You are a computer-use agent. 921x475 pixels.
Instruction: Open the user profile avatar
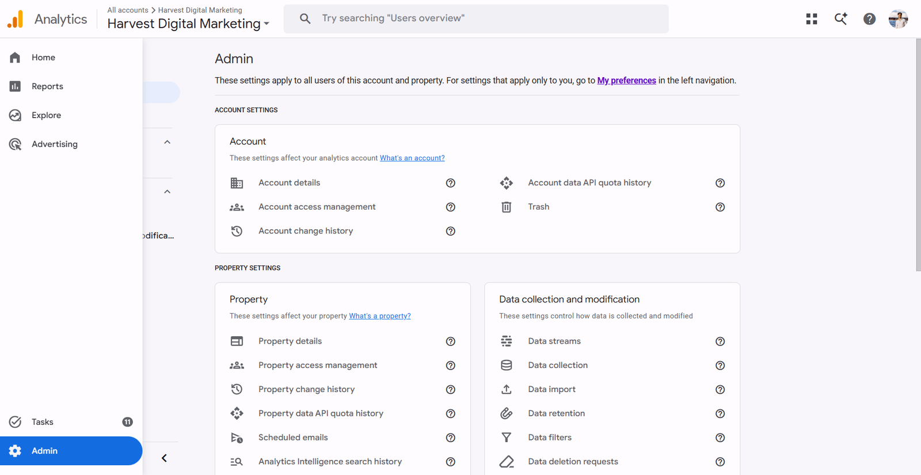click(898, 19)
